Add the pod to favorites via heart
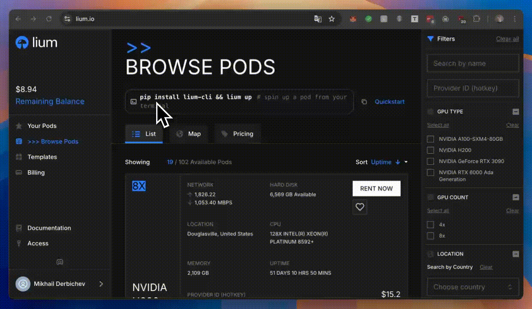 [360, 207]
